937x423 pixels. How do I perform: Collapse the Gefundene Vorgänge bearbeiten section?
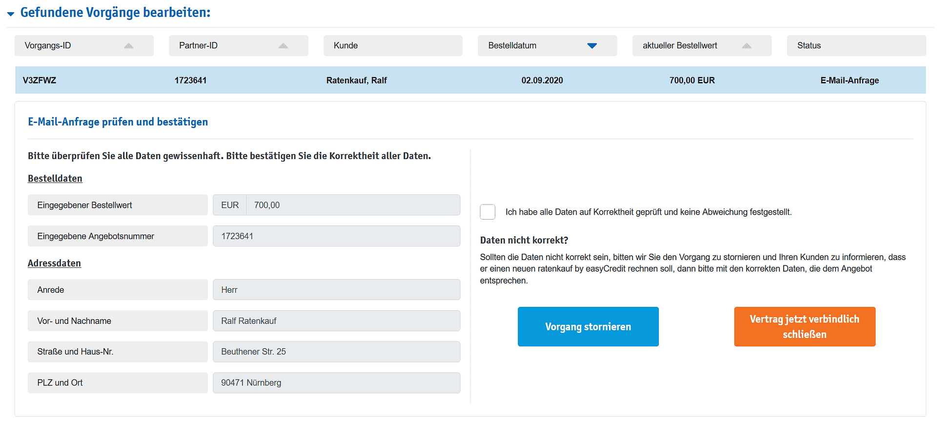11,14
